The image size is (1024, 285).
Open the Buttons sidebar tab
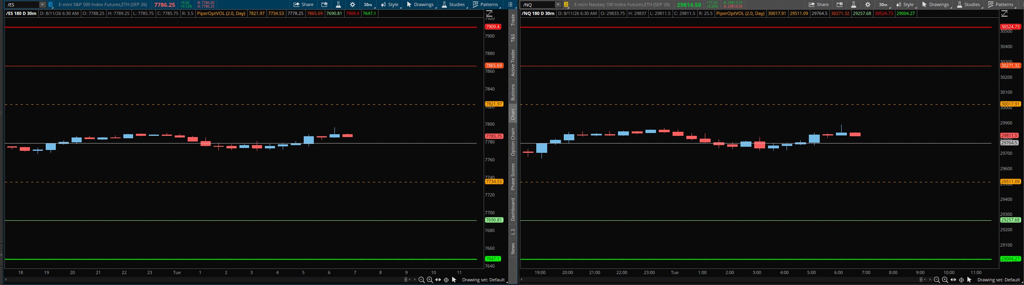pos(513,92)
